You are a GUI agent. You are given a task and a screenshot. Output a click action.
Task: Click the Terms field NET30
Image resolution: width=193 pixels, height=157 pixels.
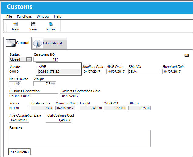click(19, 108)
